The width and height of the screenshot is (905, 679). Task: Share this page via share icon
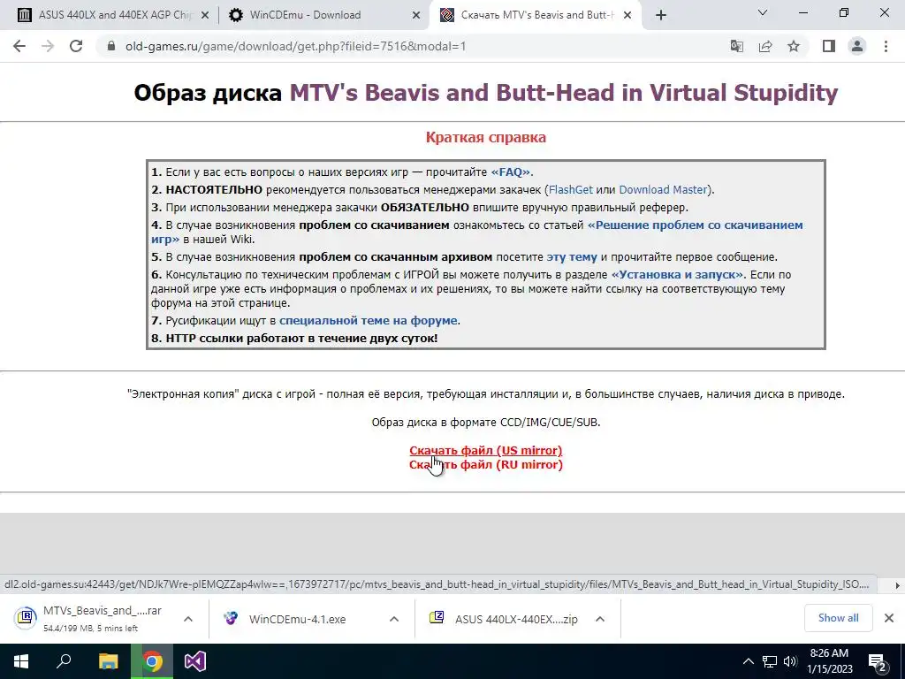[765, 46]
